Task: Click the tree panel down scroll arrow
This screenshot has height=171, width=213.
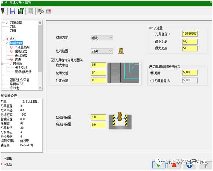Action: [40, 88]
